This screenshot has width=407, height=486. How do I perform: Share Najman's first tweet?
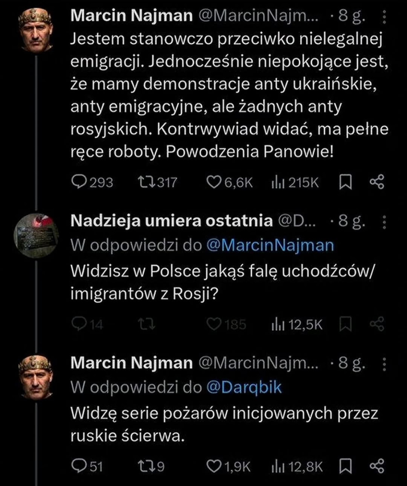click(377, 182)
